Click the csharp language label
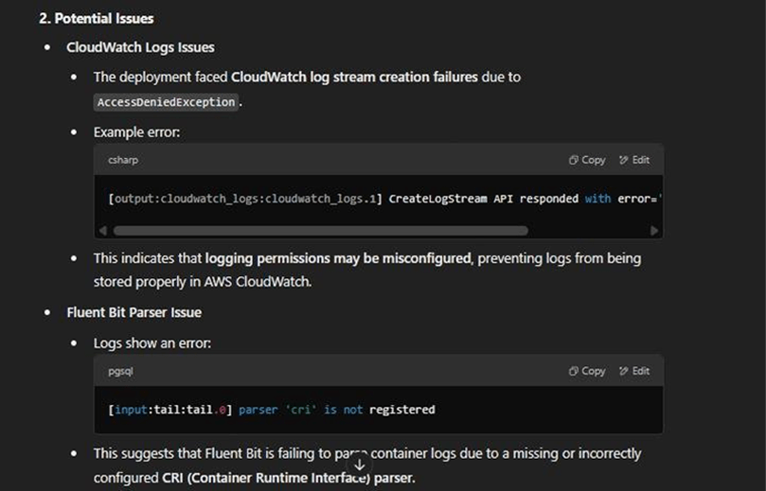The height and width of the screenshot is (491, 766). (123, 160)
